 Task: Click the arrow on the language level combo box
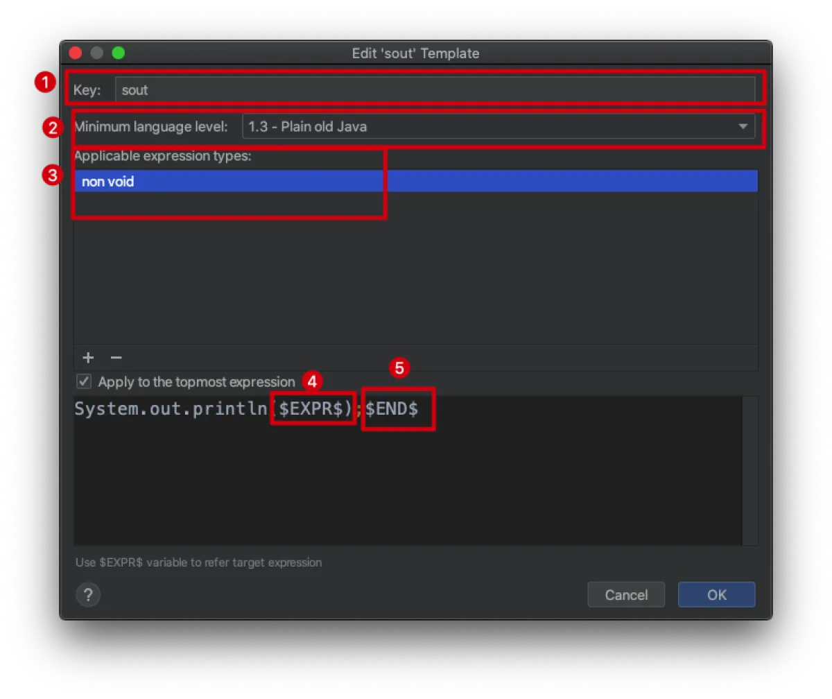coord(743,127)
